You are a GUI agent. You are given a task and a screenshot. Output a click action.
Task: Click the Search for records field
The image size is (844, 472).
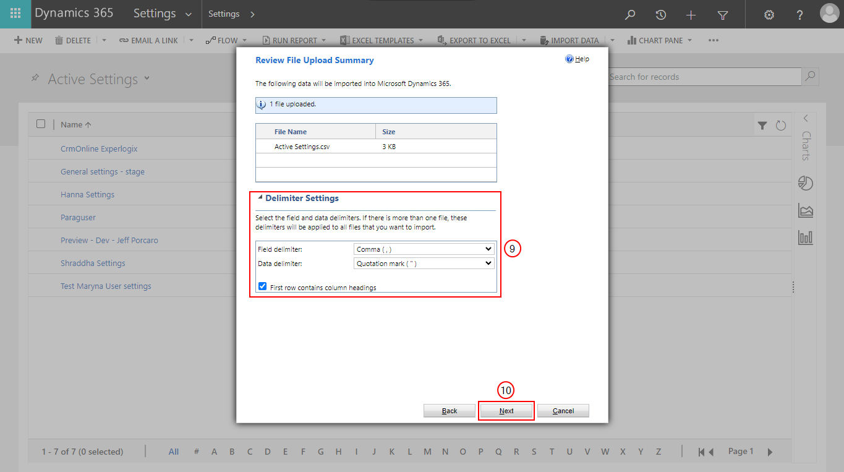click(704, 77)
